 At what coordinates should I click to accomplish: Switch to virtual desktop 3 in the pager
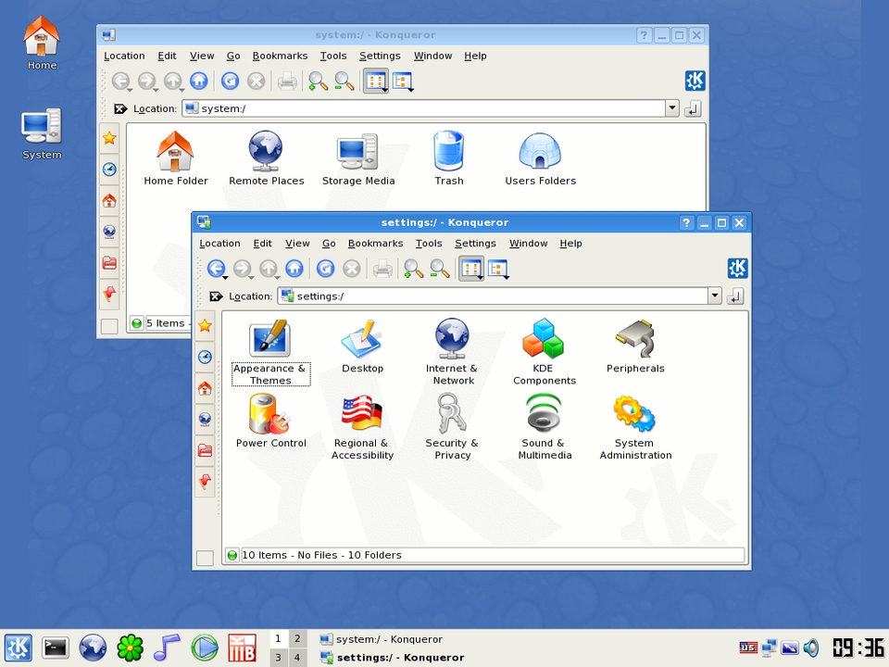pos(278,657)
